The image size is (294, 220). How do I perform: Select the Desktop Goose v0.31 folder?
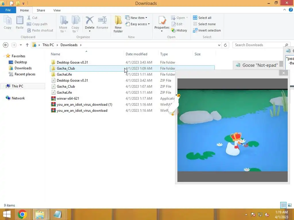pyautogui.click(x=72, y=62)
